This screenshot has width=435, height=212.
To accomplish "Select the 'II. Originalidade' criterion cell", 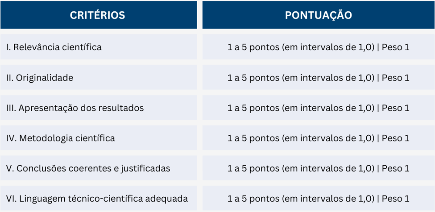I will 98,78.
